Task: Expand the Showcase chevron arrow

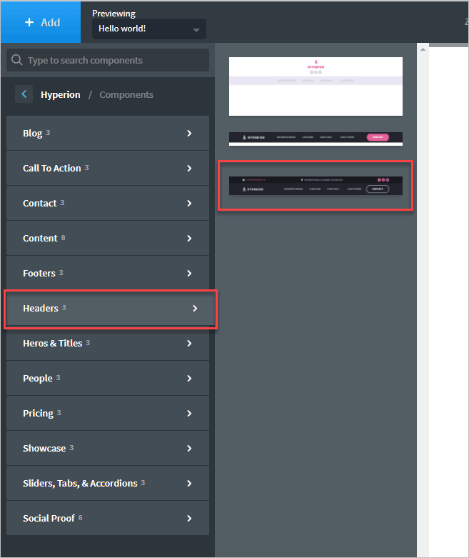Action: click(x=189, y=449)
